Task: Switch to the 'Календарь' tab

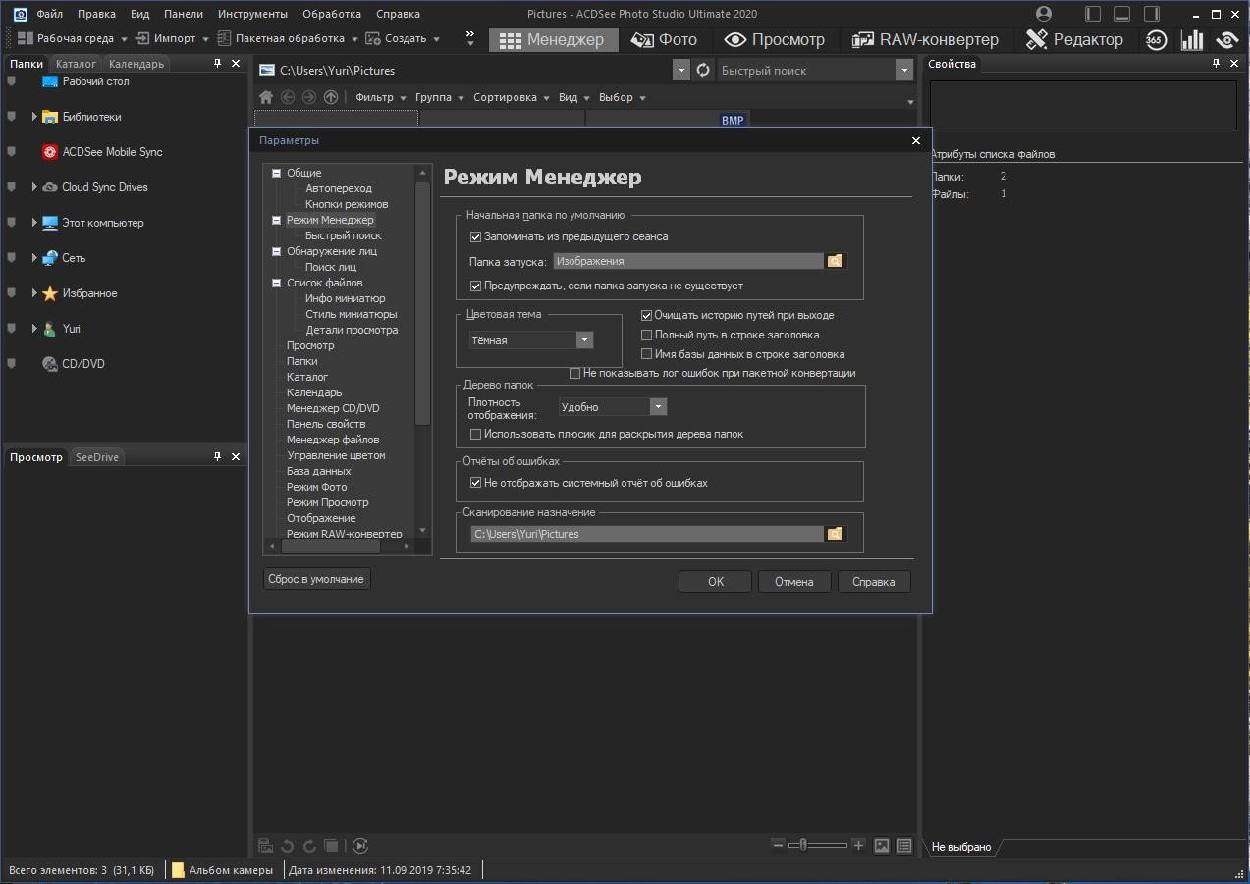Action: tap(136, 64)
